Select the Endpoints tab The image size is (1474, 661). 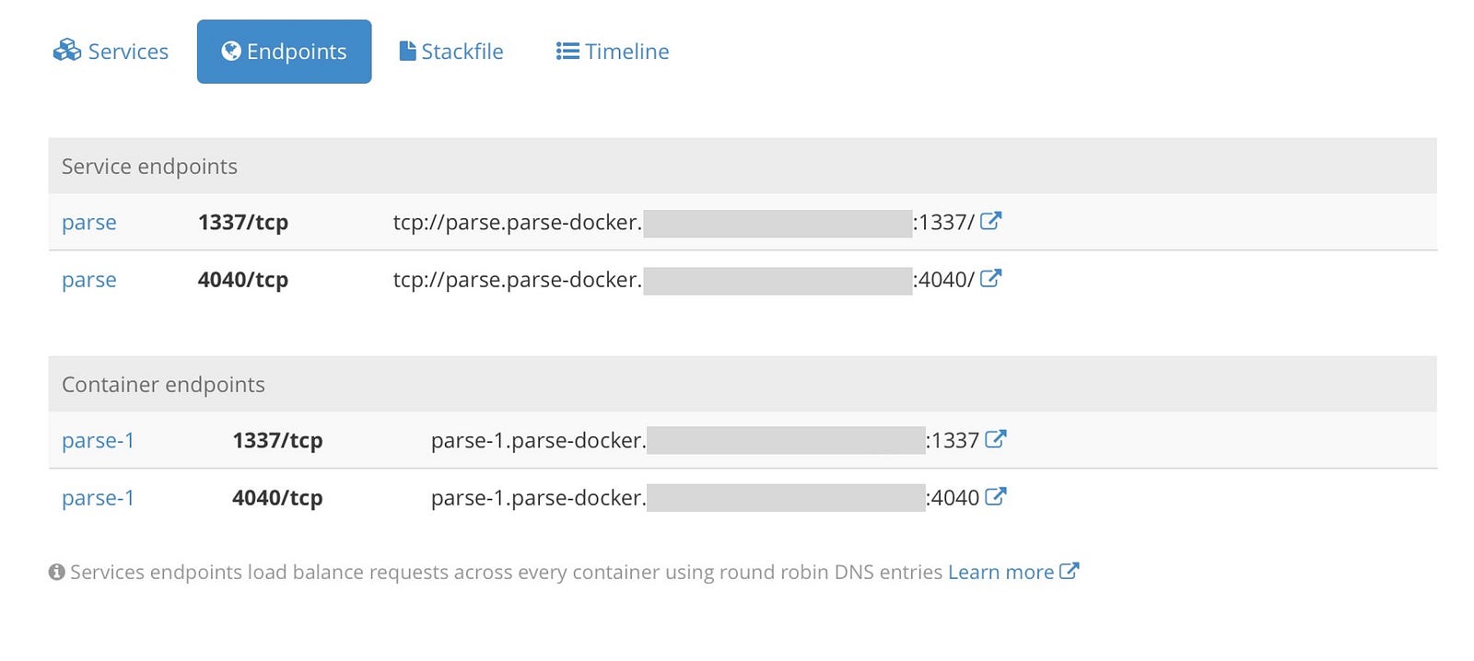[284, 52]
